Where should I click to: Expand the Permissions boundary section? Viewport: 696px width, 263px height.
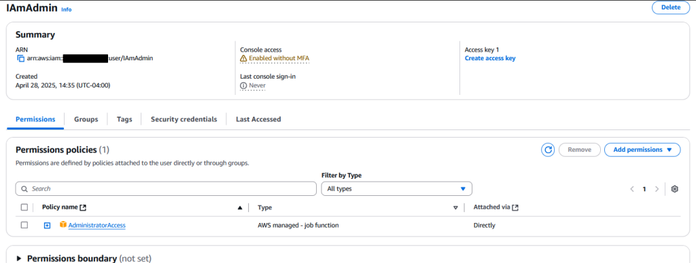[x=19, y=258]
